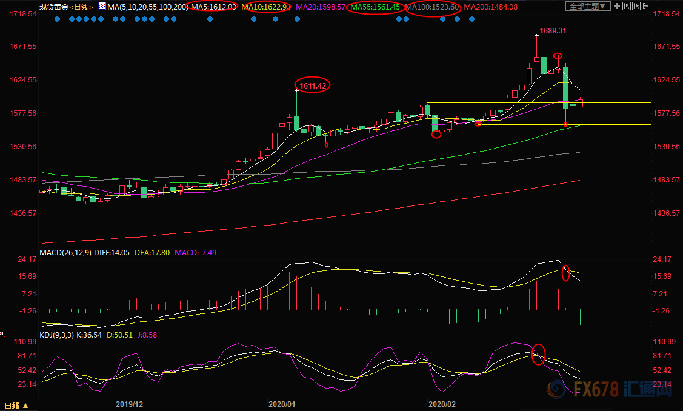The image size is (683, 411).
Task: Click the small red marker on left edge
Action: click(x=2, y=333)
